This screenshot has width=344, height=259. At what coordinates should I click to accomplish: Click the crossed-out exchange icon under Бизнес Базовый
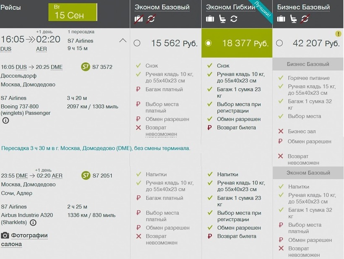click(x=305, y=18)
